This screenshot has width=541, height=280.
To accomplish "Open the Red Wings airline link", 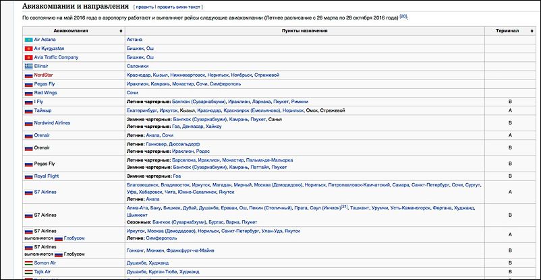I will (x=46, y=93).
